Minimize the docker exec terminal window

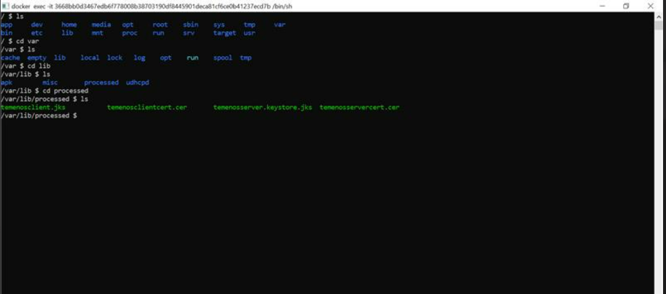(x=603, y=6)
